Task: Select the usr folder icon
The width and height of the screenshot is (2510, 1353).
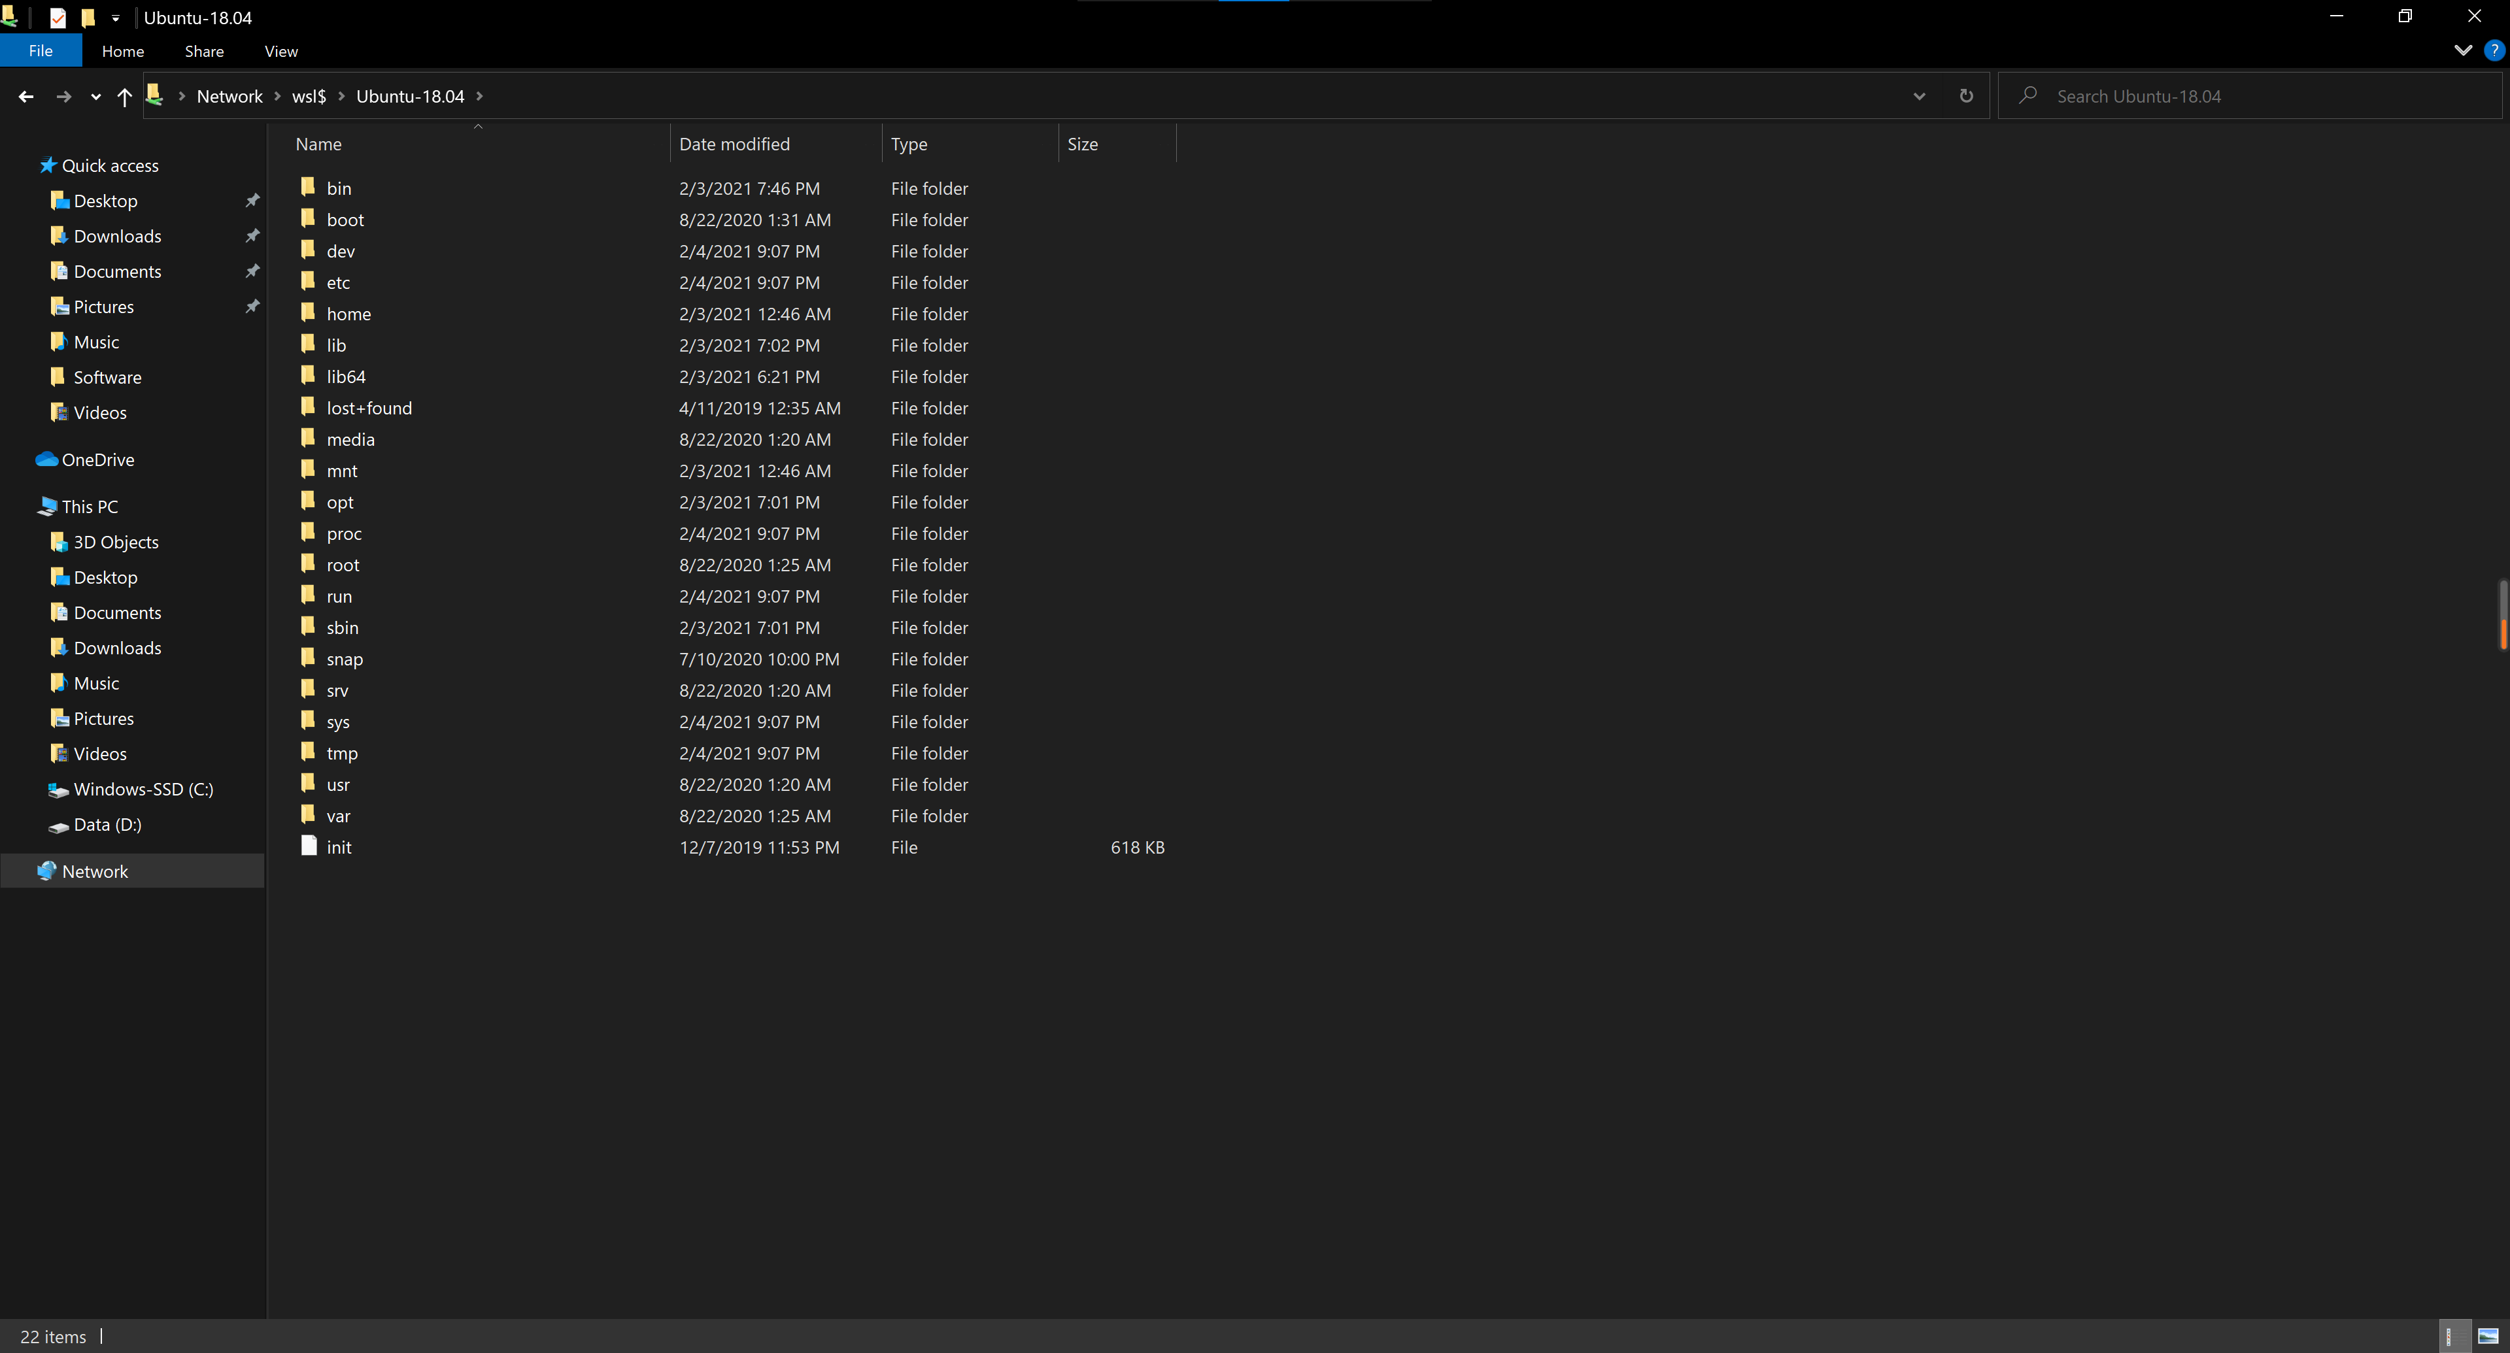Action: (x=308, y=783)
